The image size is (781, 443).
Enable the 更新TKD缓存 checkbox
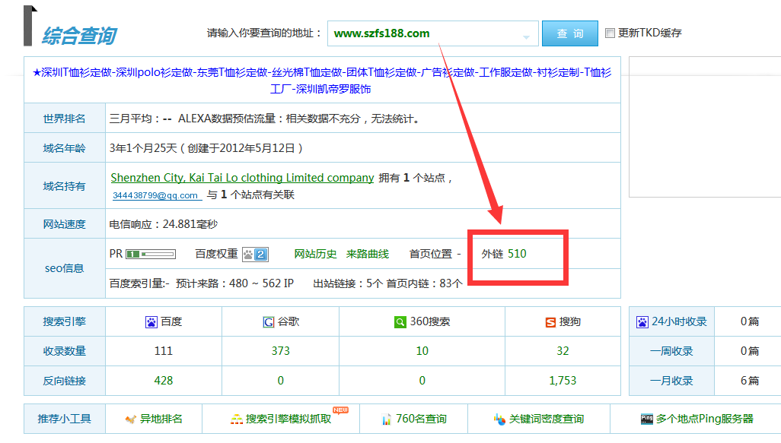610,33
